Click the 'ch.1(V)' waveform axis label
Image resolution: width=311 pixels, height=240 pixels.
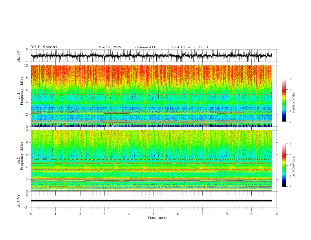pyautogui.click(x=19, y=56)
